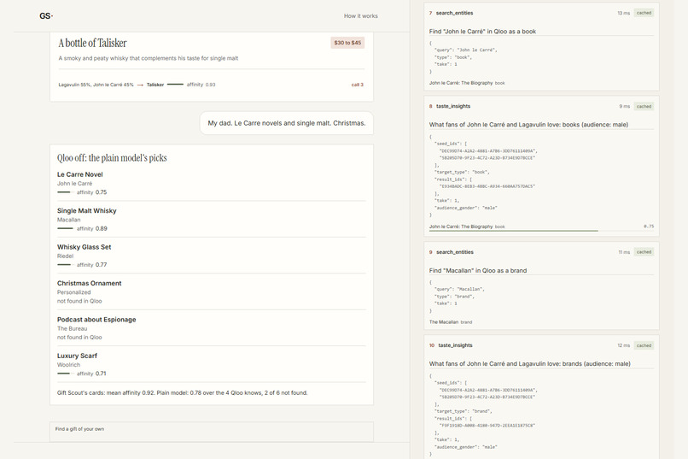Viewport: 688px width, 459px height.
Task: Click the A bottle of Talisker heading
Action: coord(92,43)
